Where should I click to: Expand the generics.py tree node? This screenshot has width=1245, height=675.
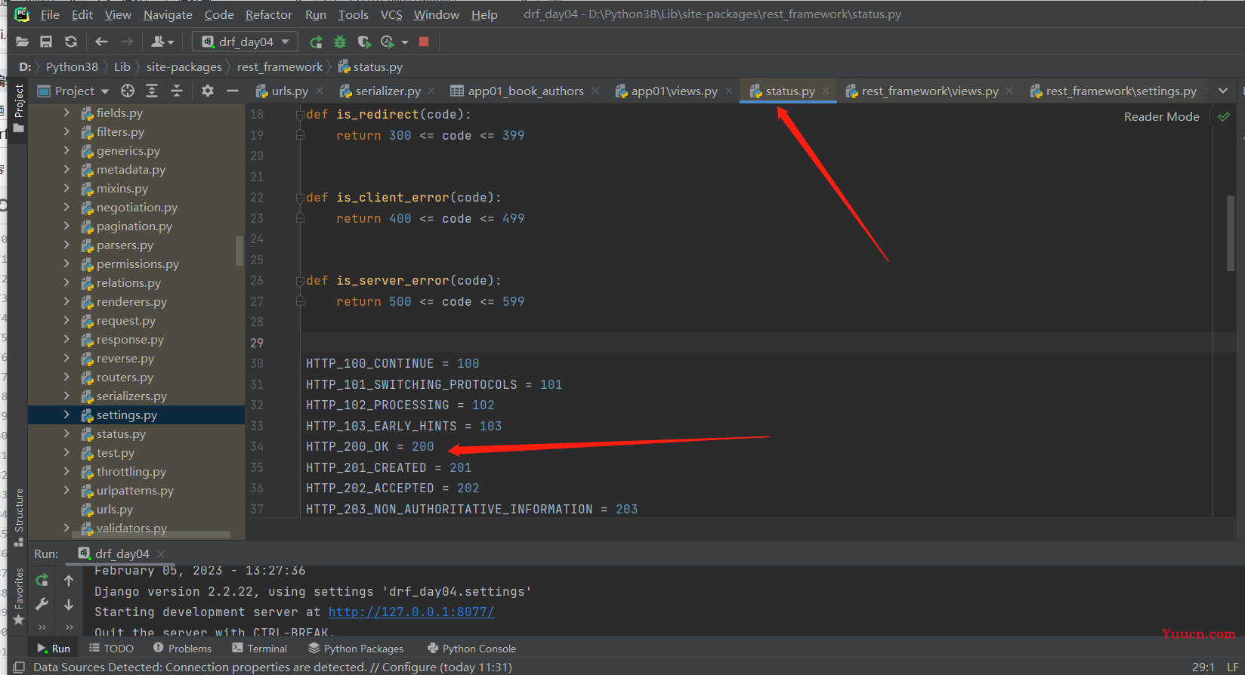(66, 150)
